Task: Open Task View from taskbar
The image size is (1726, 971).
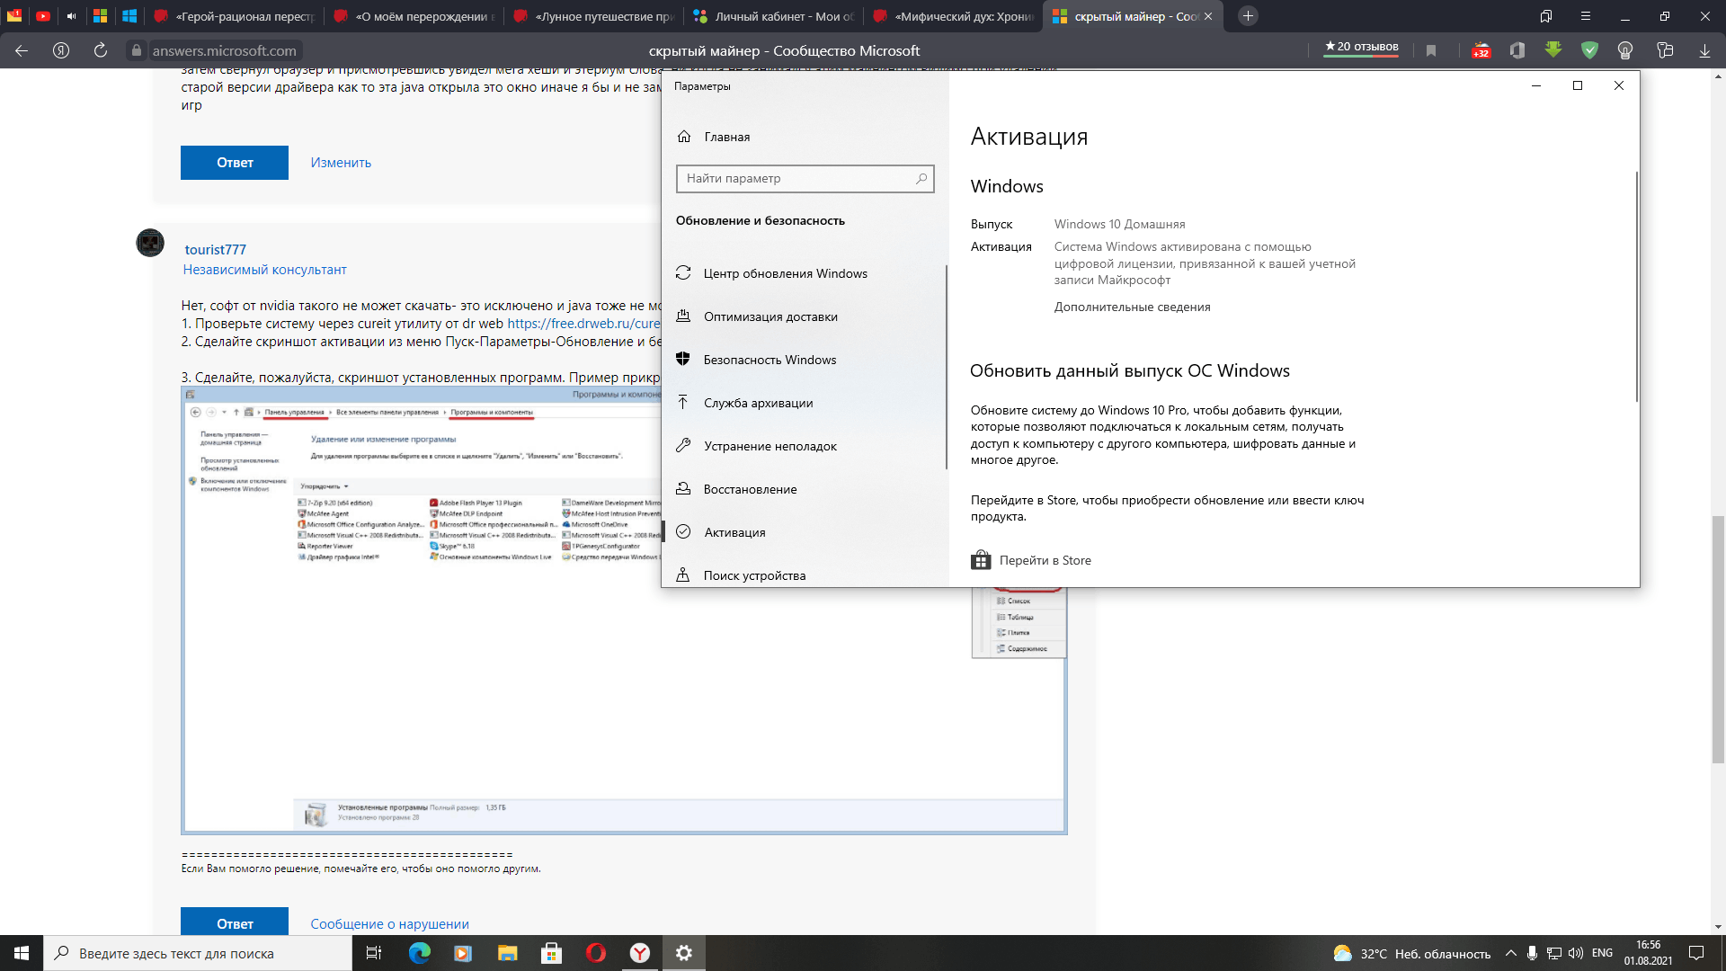Action: [x=374, y=953]
